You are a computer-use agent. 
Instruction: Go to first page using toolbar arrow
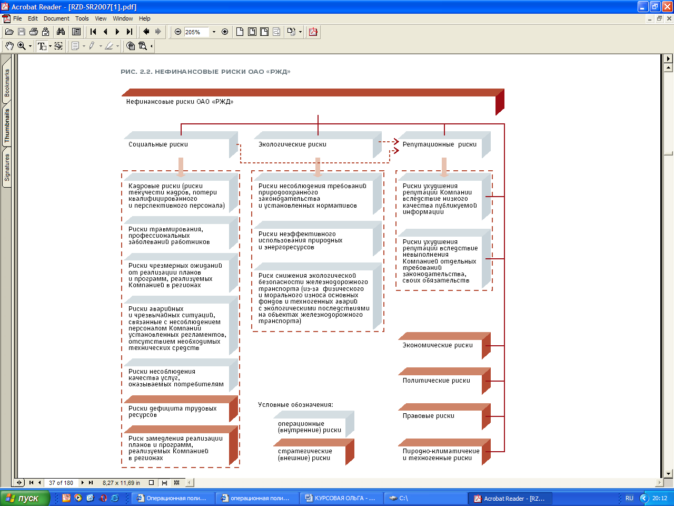pyautogui.click(x=93, y=32)
